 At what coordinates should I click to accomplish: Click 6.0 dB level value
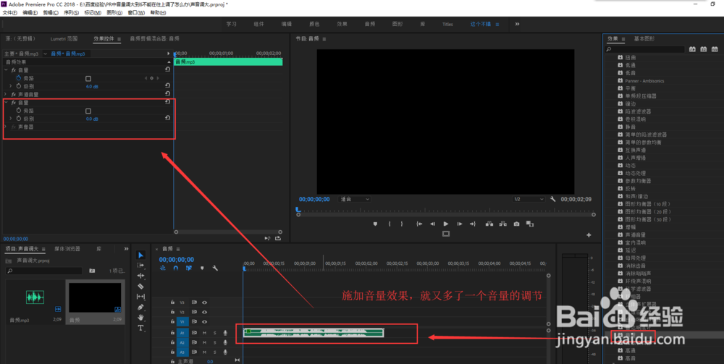[92, 86]
